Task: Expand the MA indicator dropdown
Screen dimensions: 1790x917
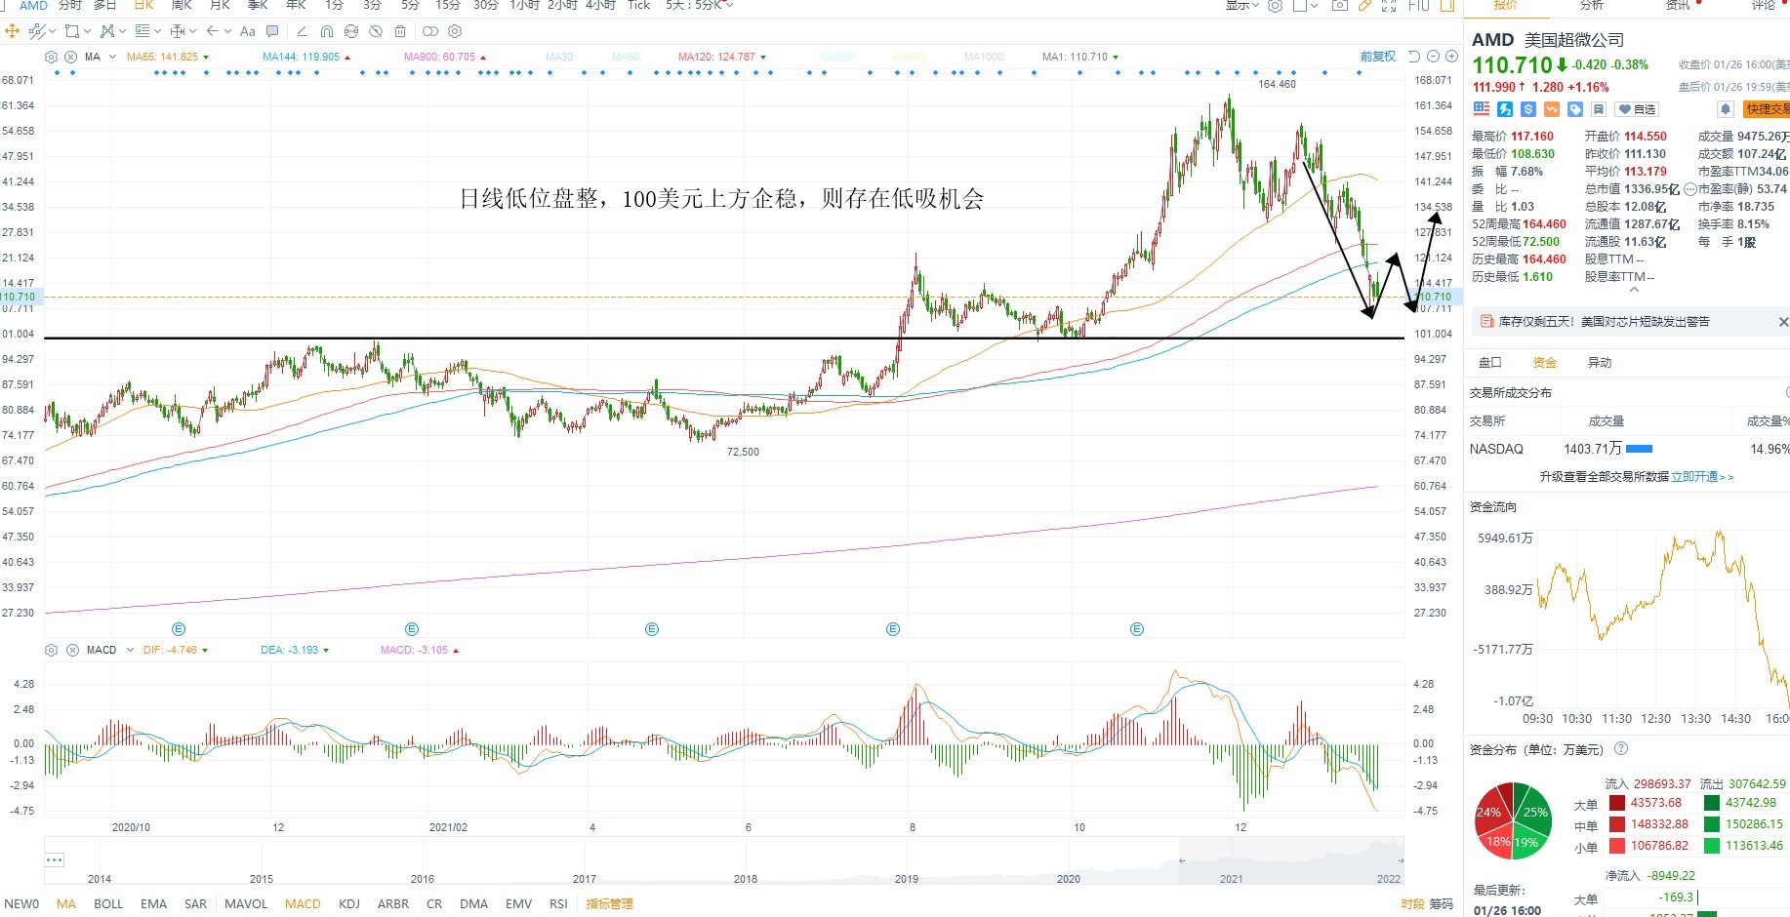Action: pyautogui.click(x=113, y=57)
